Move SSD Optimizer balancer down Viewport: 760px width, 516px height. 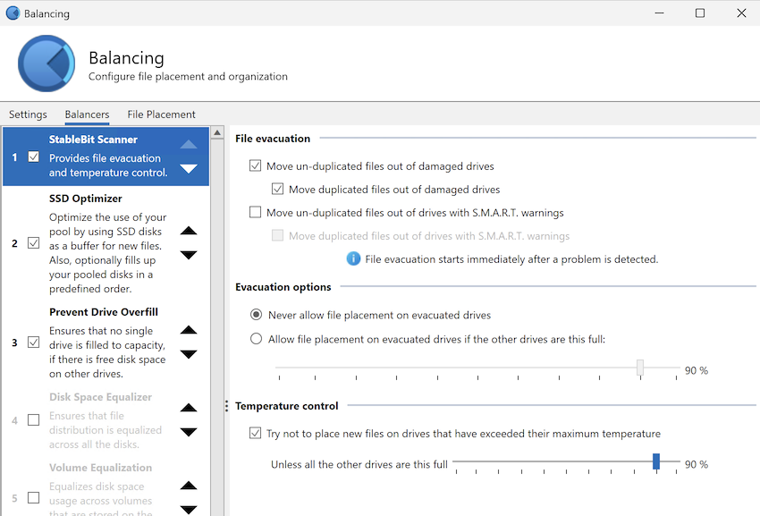189,255
